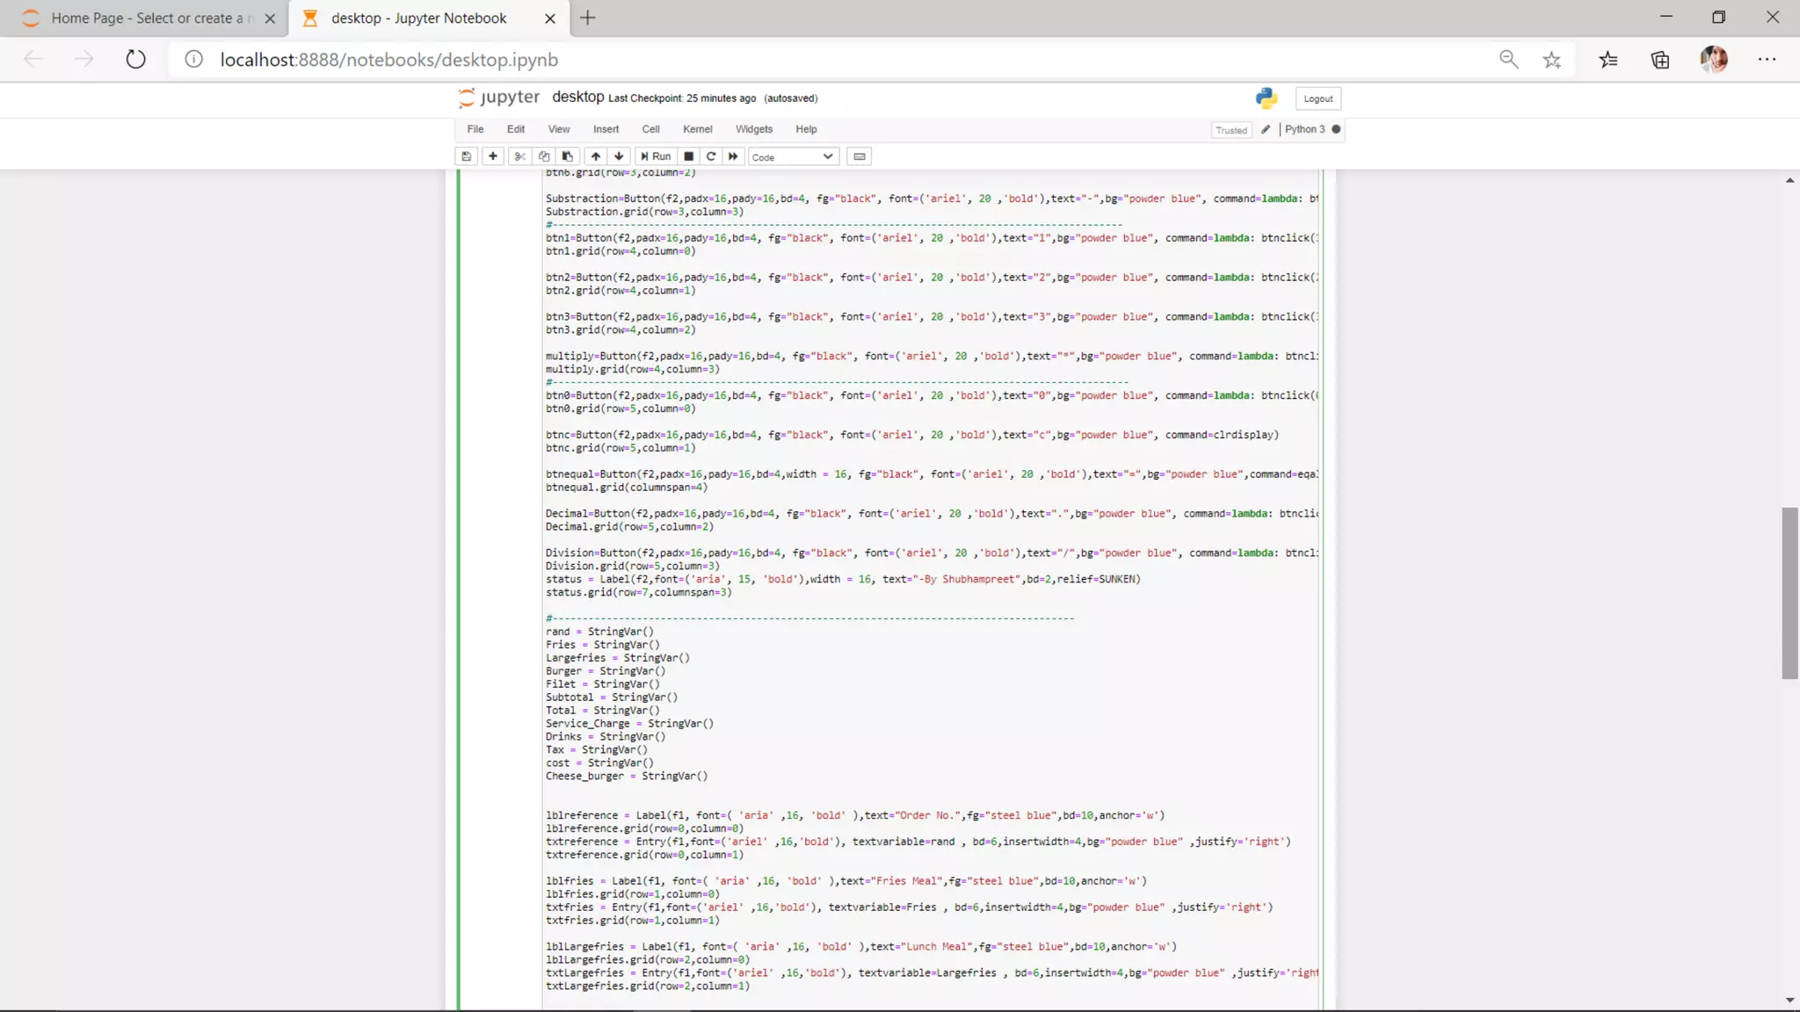Viewport: 1800px width, 1012px height.
Task: Open the command palette keyboard icon
Action: tap(860, 156)
